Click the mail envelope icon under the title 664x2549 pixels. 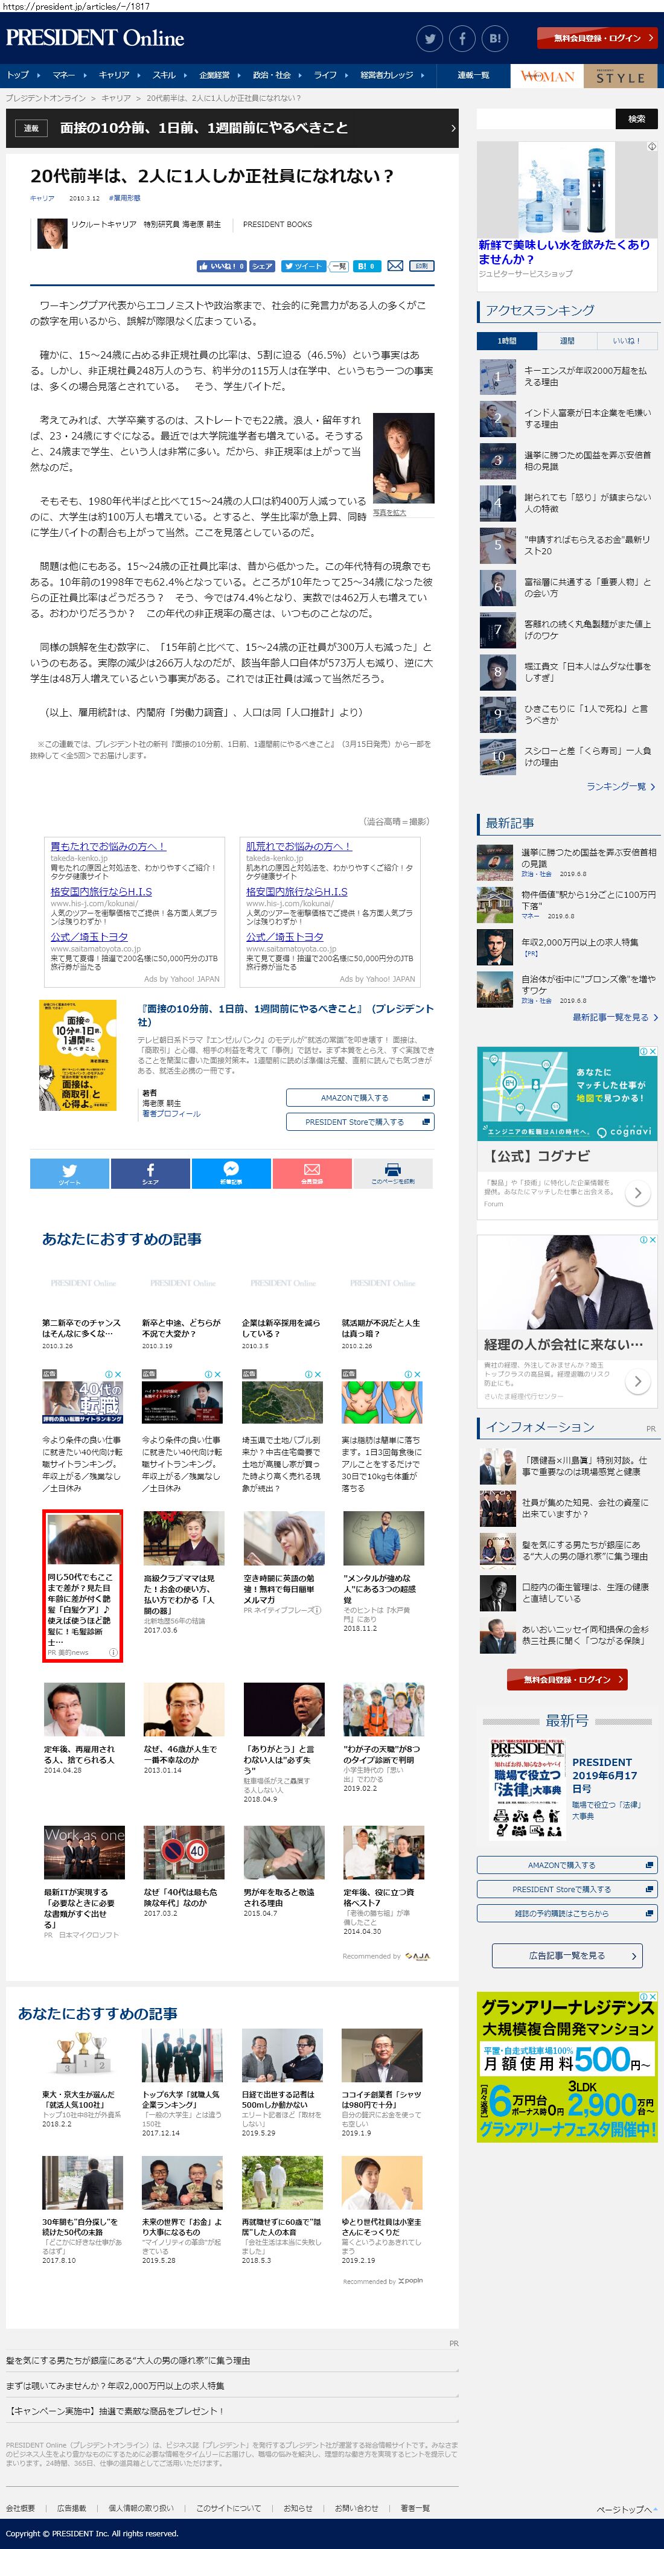(395, 266)
